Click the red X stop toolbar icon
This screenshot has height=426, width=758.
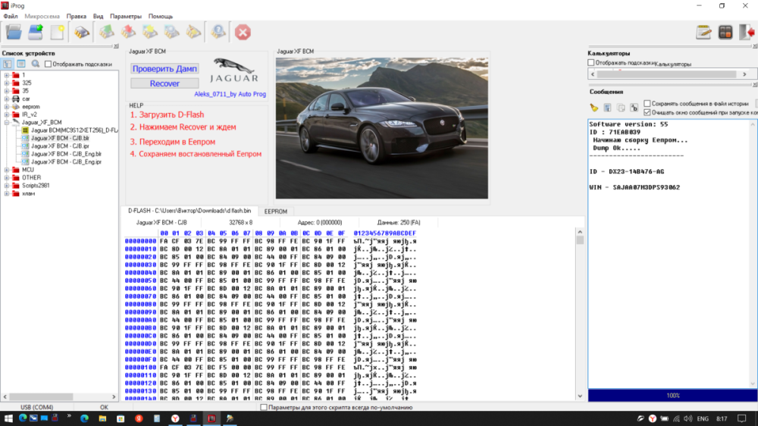coord(243,32)
